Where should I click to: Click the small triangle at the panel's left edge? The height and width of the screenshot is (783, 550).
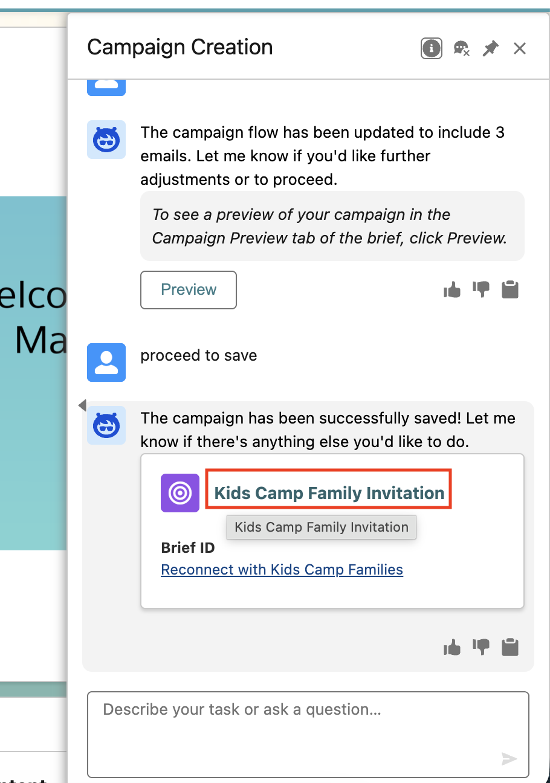click(x=83, y=405)
